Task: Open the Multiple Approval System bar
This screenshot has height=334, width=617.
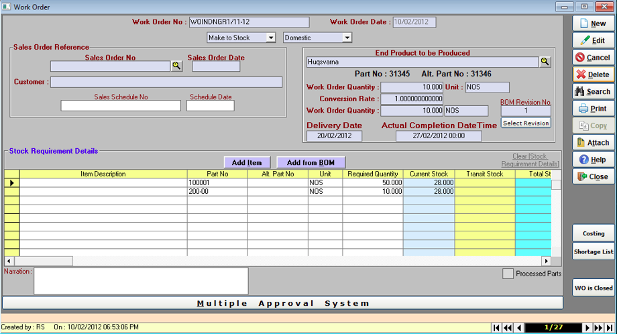Action: (x=282, y=303)
